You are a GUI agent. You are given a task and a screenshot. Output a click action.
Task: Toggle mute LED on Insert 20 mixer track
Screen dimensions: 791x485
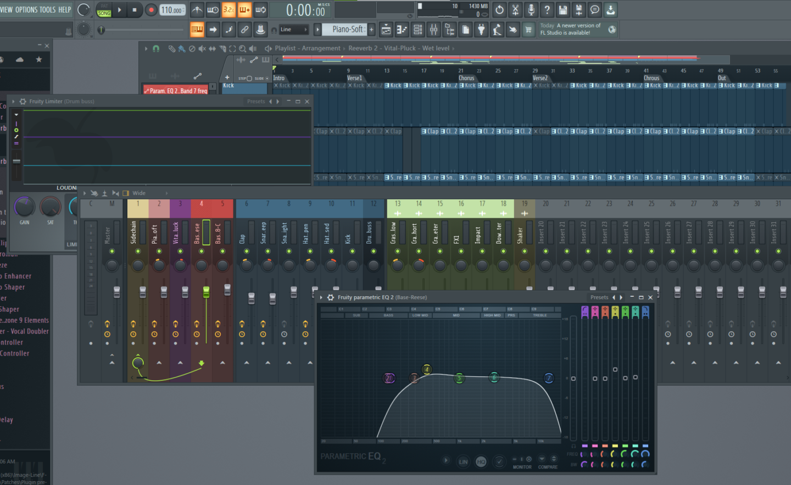[x=545, y=251]
